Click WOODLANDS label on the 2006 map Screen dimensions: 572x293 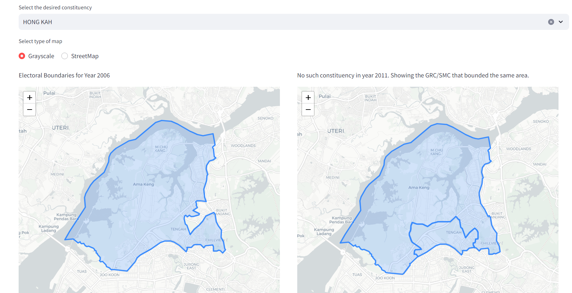coord(243,146)
